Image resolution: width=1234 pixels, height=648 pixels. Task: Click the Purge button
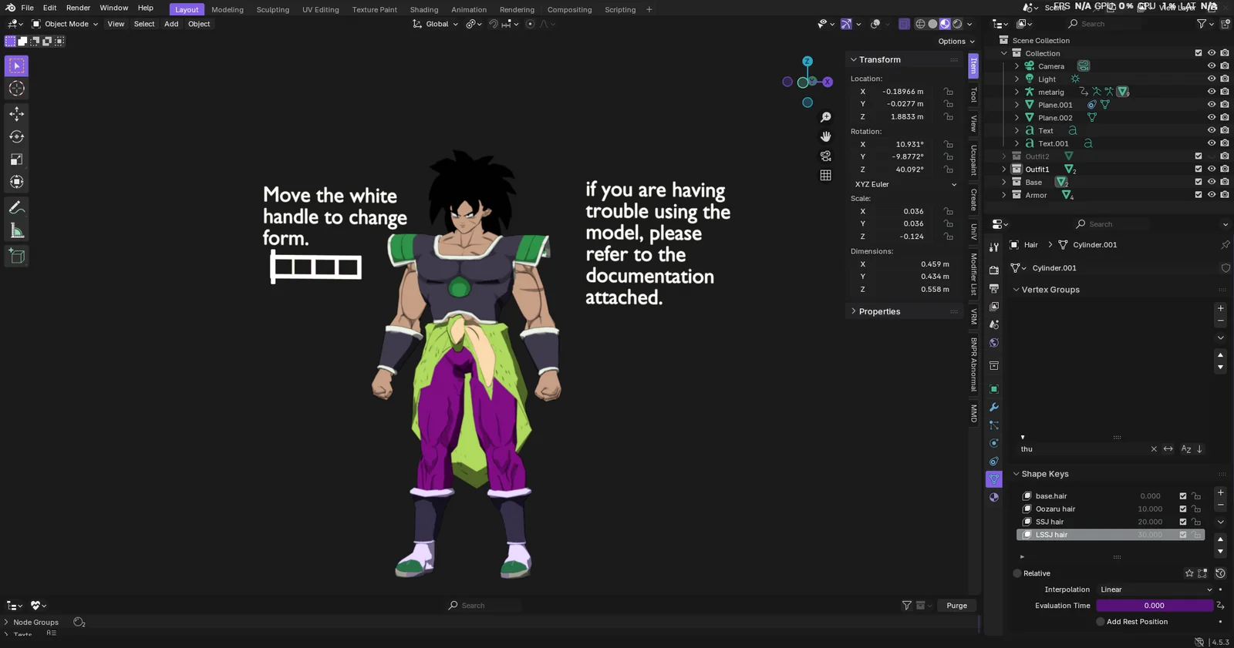[957, 606]
